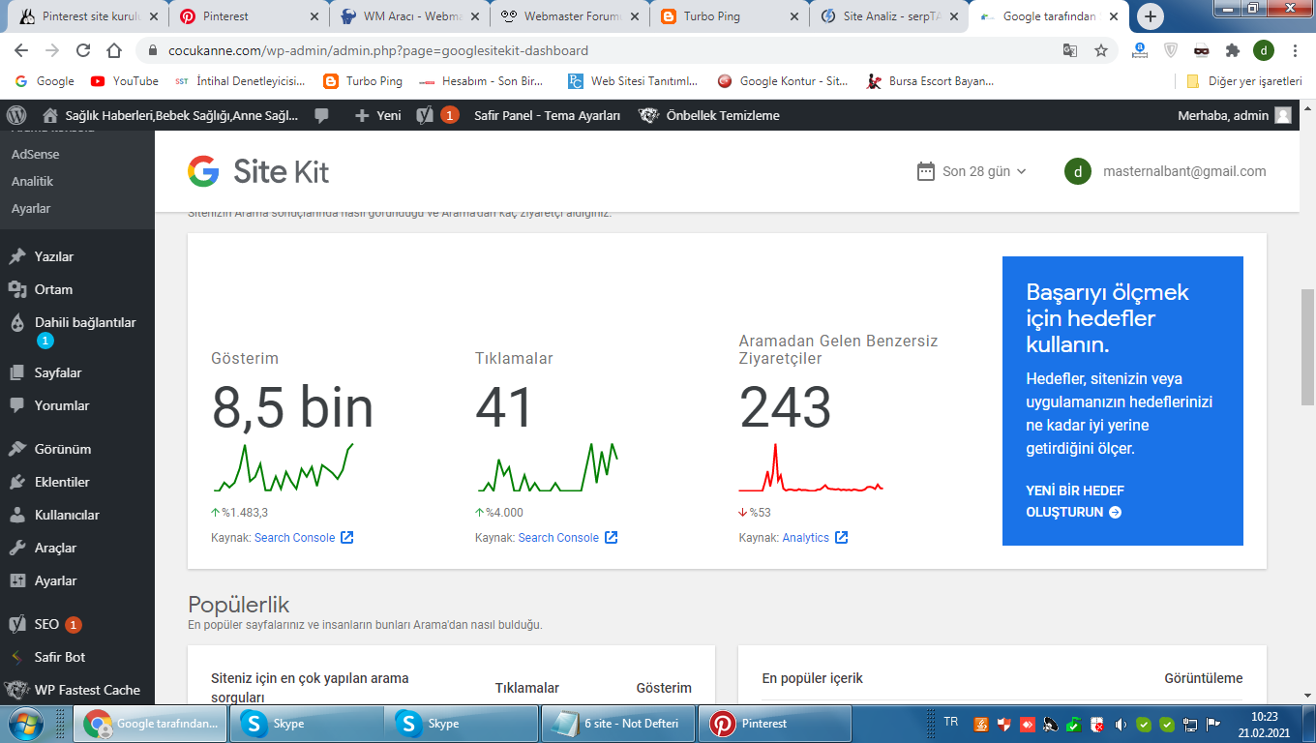Reload the current page
This screenshot has width=1316, height=743.
[83, 50]
